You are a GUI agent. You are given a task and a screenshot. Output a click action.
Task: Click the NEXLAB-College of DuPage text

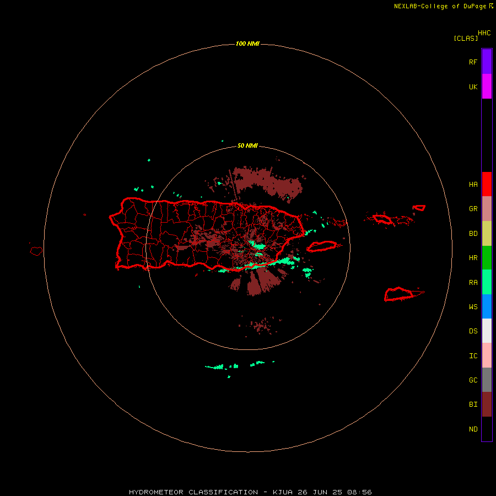(440, 6)
